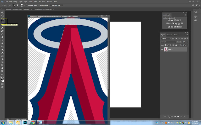The image size is (201, 125).
Task: Add a Vibrance adjustment
Action: click(180, 20)
